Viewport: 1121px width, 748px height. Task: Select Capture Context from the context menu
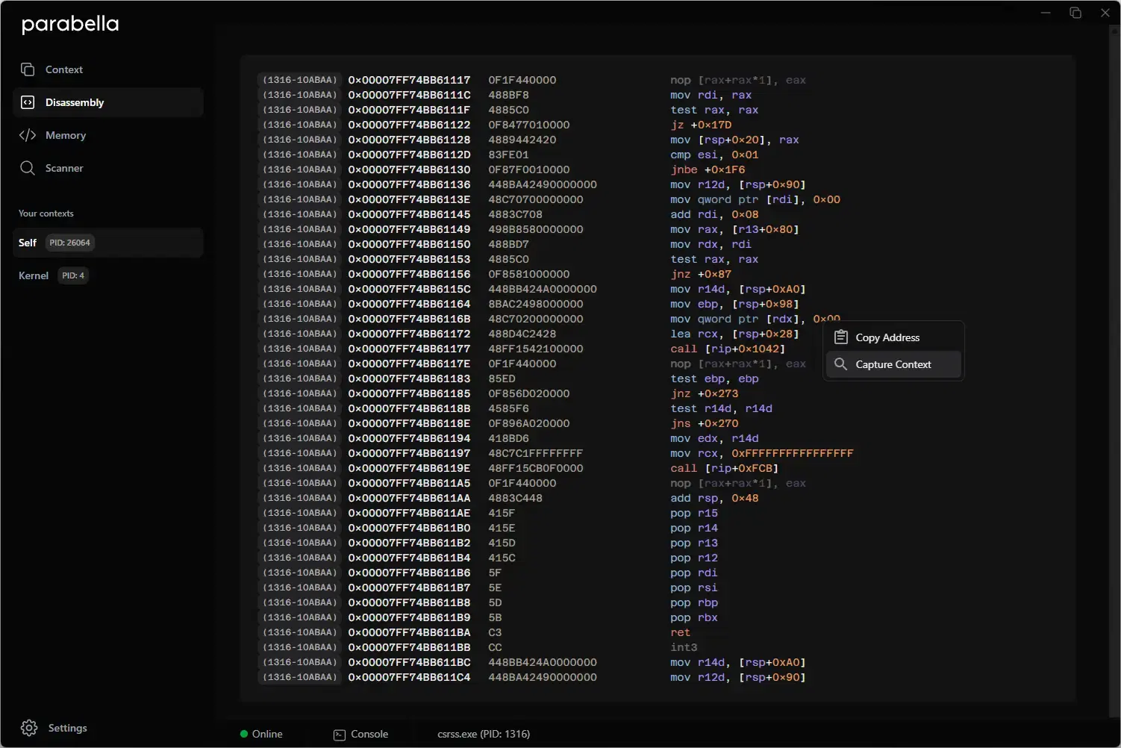[x=893, y=364]
